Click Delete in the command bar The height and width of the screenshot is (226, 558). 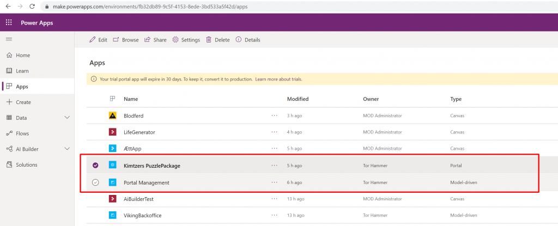pos(218,40)
